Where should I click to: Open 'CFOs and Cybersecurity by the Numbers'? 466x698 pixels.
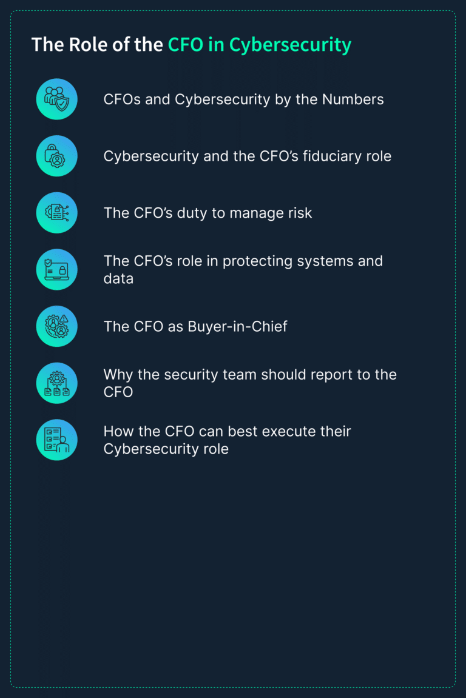244,99
